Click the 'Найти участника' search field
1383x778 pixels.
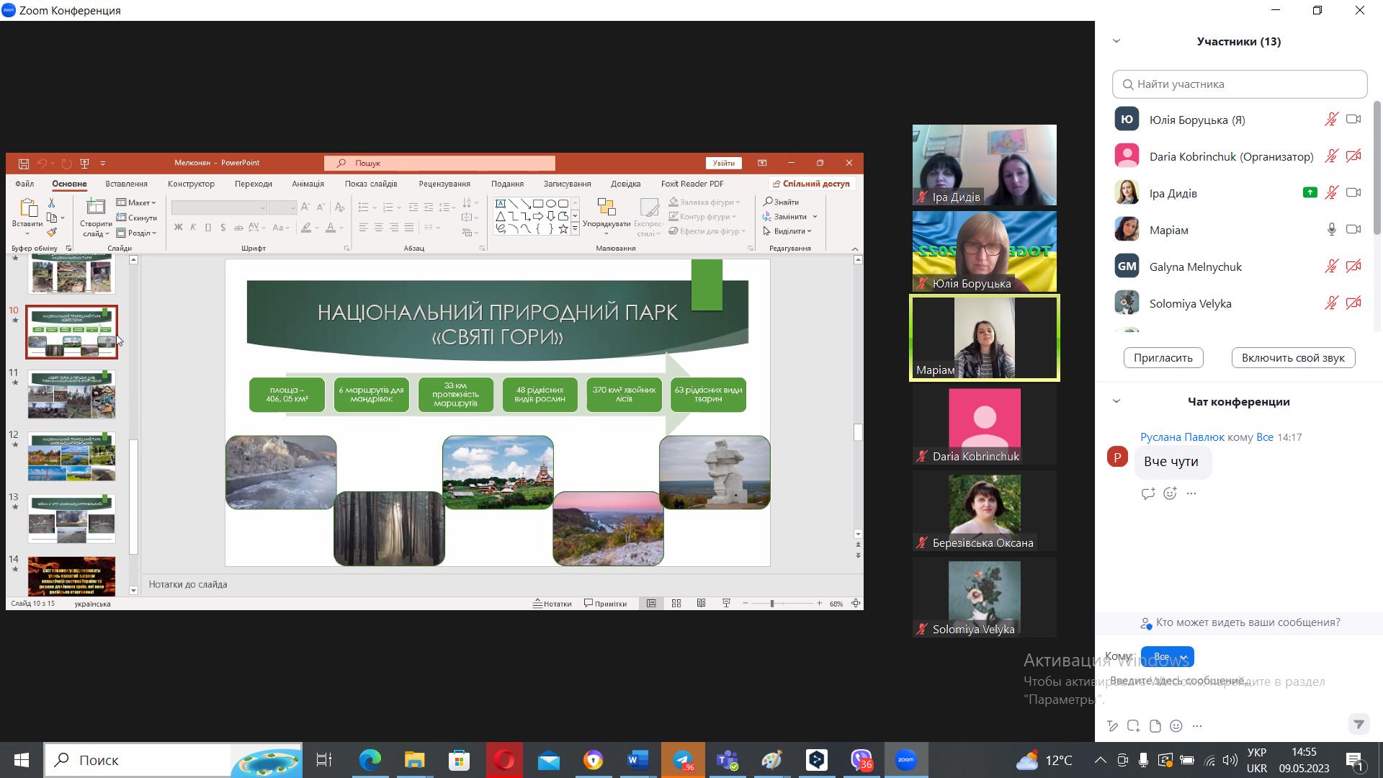pyautogui.click(x=1239, y=84)
